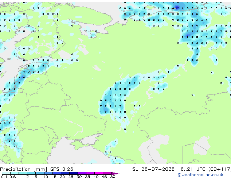Click the '50' legend scale label
The height and width of the screenshot is (178, 231).
pyautogui.click(x=113, y=177)
